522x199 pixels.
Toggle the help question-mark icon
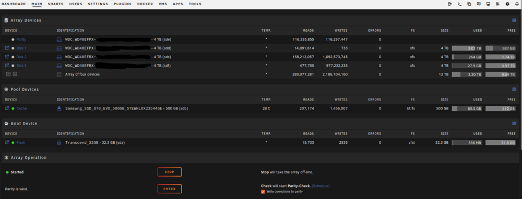507,4
